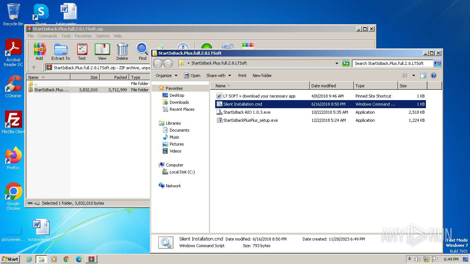The width and height of the screenshot is (470, 264).
Task: Open Documents library in sidebar
Action: tap(179, 130)
